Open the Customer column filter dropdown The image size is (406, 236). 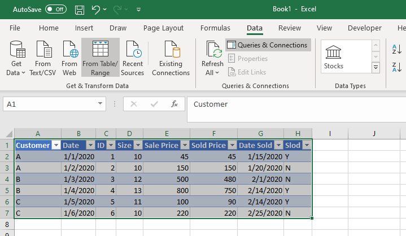55,146
